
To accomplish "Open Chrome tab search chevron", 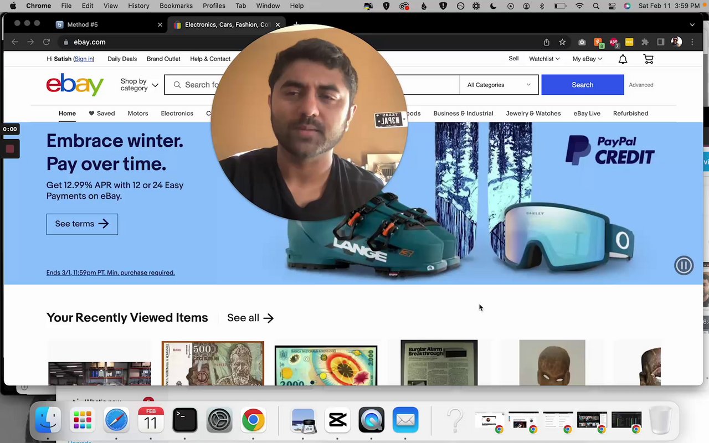I will coord(692,25).
